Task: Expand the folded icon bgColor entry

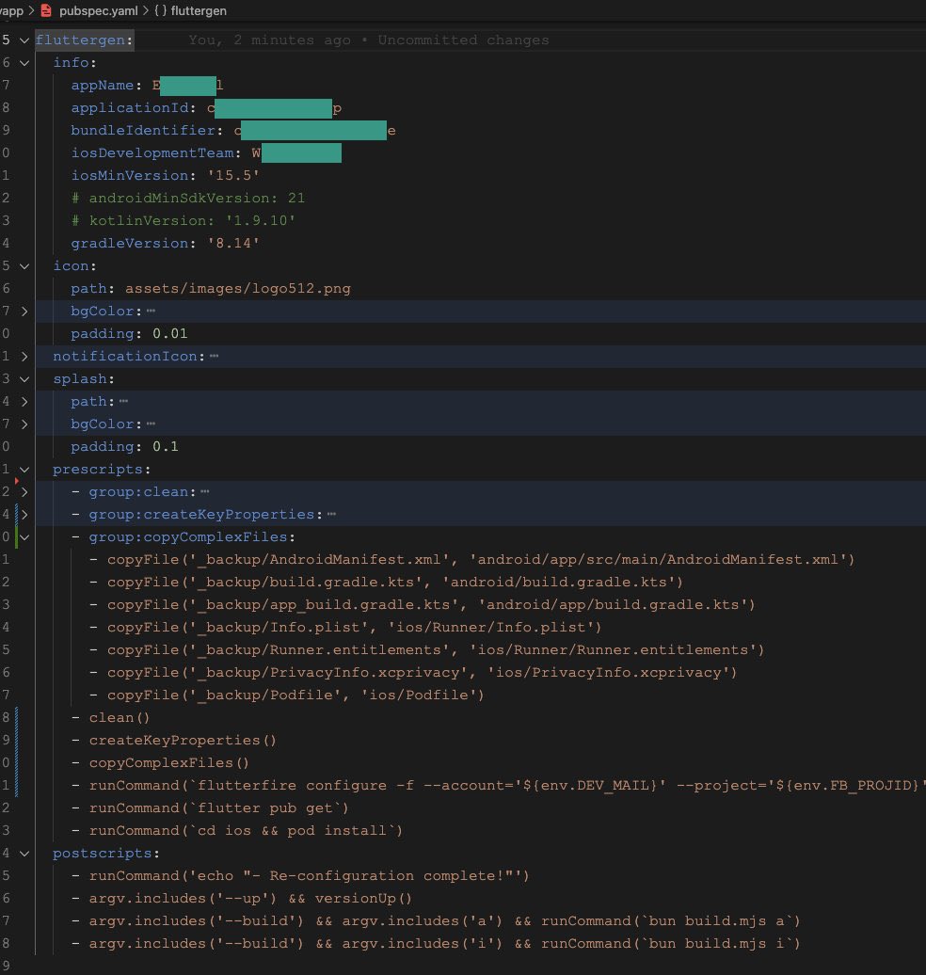Action: (24, 312)
